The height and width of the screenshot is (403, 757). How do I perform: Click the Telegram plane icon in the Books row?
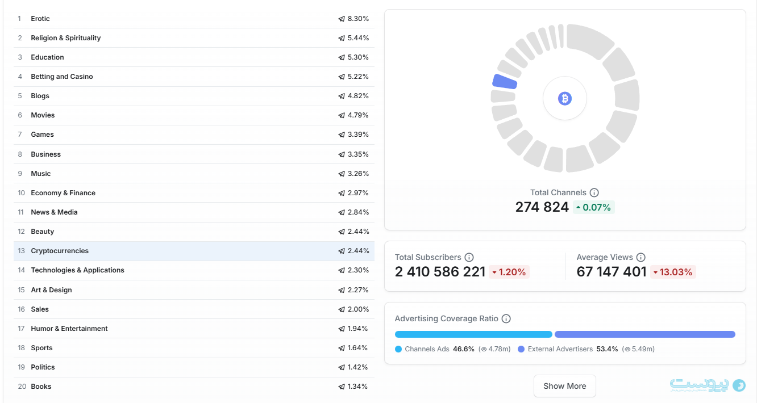(342, 387)
